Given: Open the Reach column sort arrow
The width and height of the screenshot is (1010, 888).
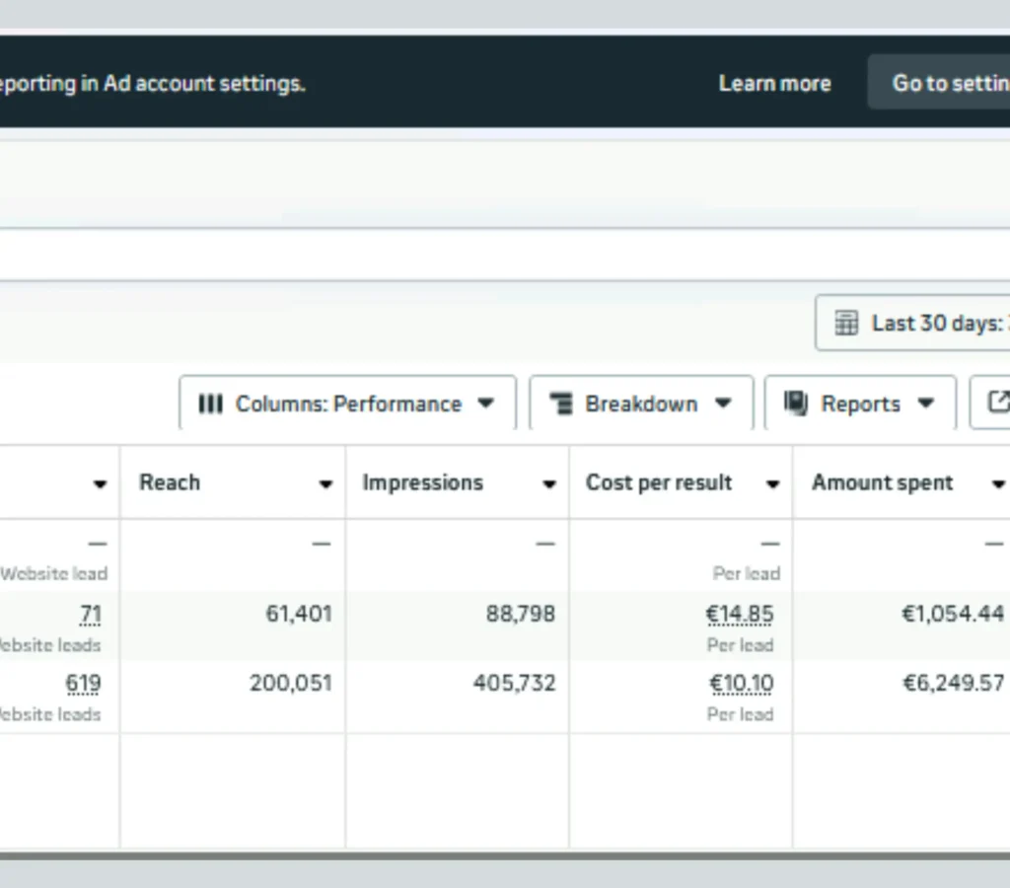Looking at the screenshot, I should pyautogui.click(x=325, y=484).
